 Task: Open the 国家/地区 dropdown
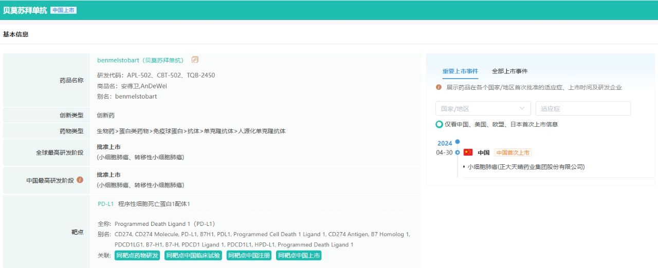pos(483,108)
